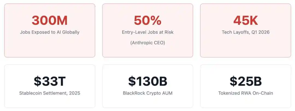The width and height of the screenshot is (295, 111).
Task: Open the white tokenized RWA card
Action: [x=246, y=102]
